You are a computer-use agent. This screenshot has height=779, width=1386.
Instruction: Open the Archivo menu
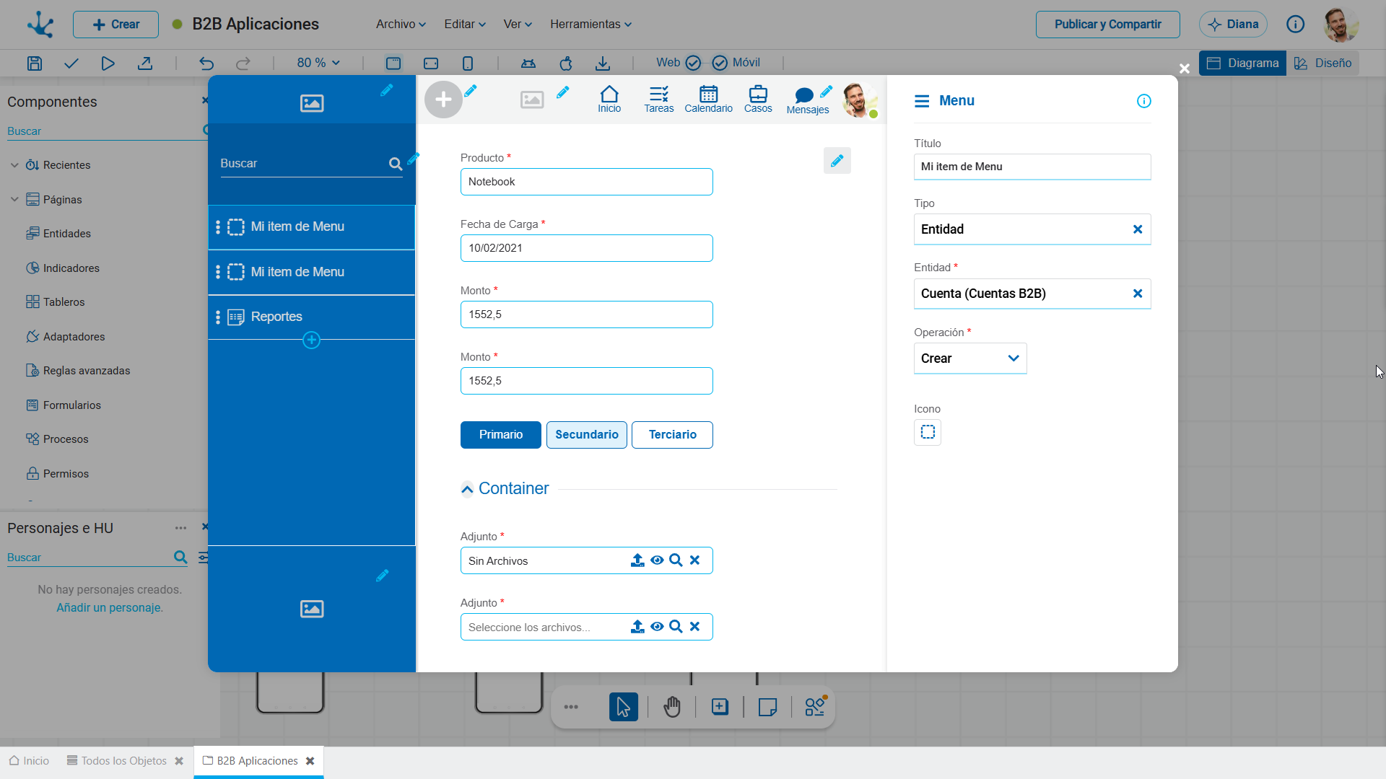(401, 25)
